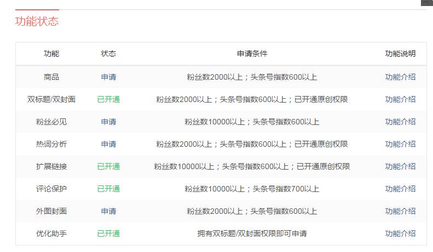View 功能介绍 for 粉丝必见
Screen dimensions: 433x252
(x=400, y=122)
